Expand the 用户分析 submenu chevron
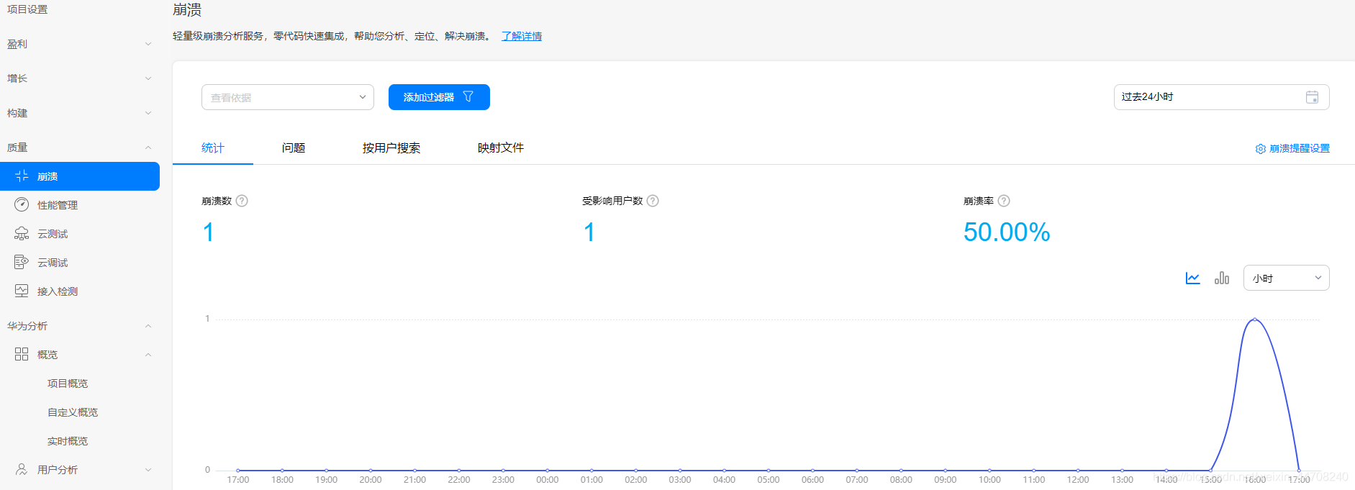The image size is (1355, 490). coord(148,470)
